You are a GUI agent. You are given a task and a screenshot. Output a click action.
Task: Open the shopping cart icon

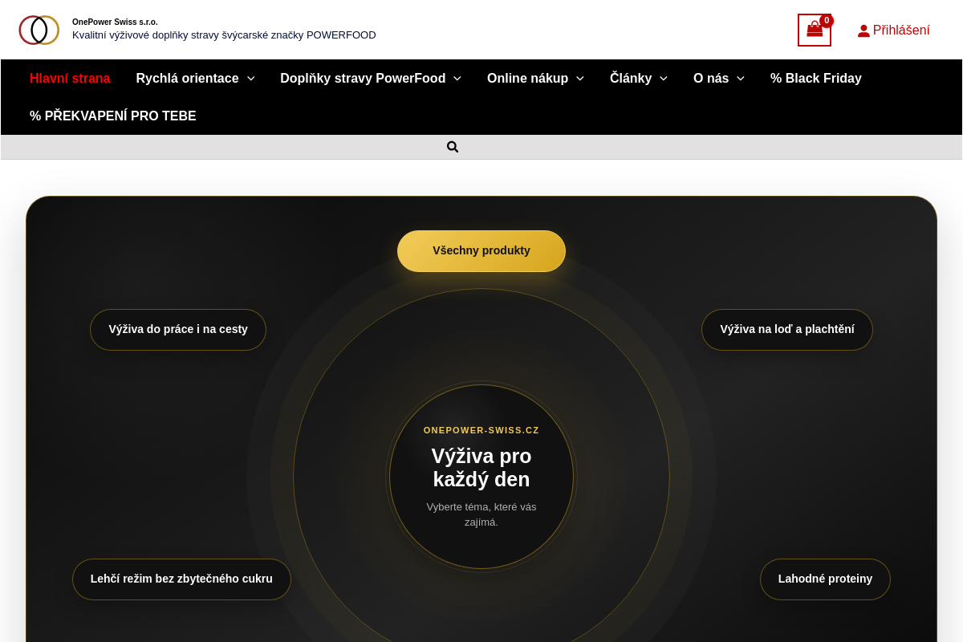click(x=815, y=30)
